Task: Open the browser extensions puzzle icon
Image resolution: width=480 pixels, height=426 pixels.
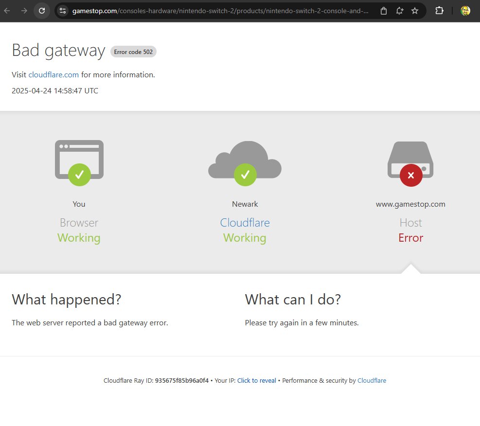Action: point(439,11)
